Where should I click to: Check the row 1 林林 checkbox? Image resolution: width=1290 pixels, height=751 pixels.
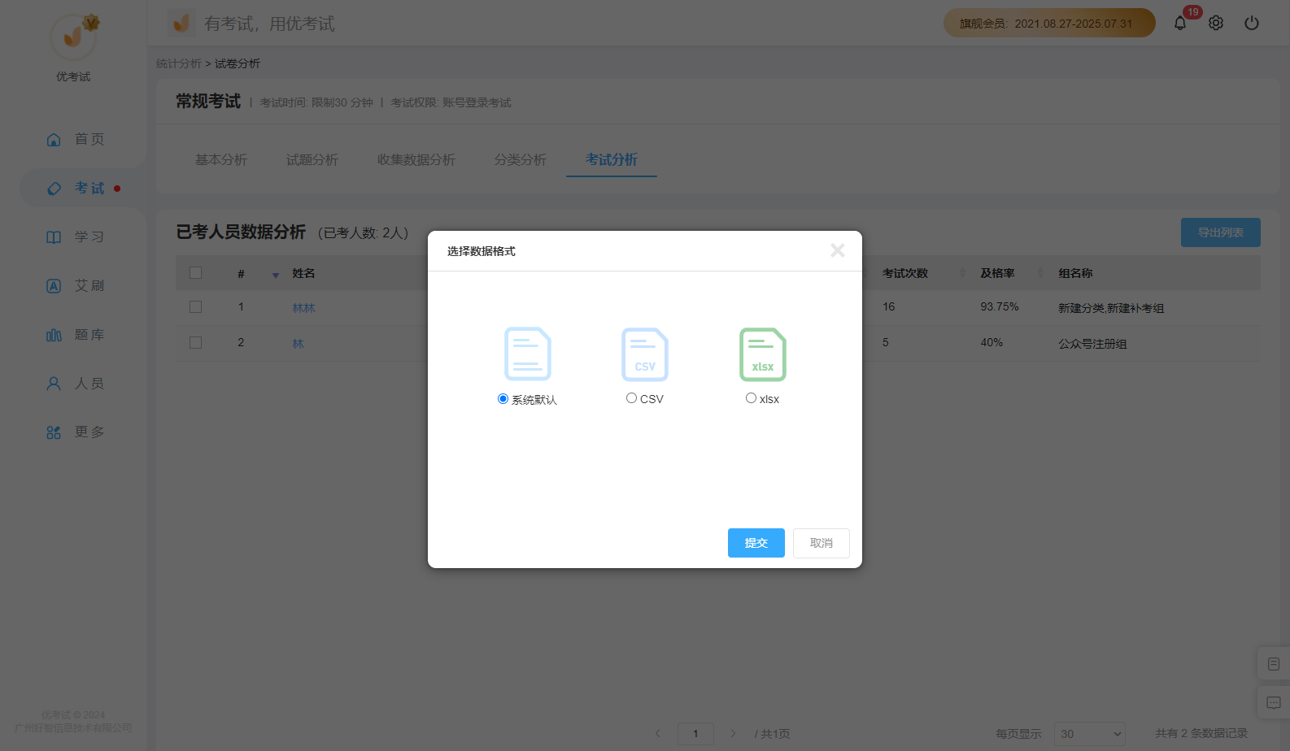pos(195,307)
